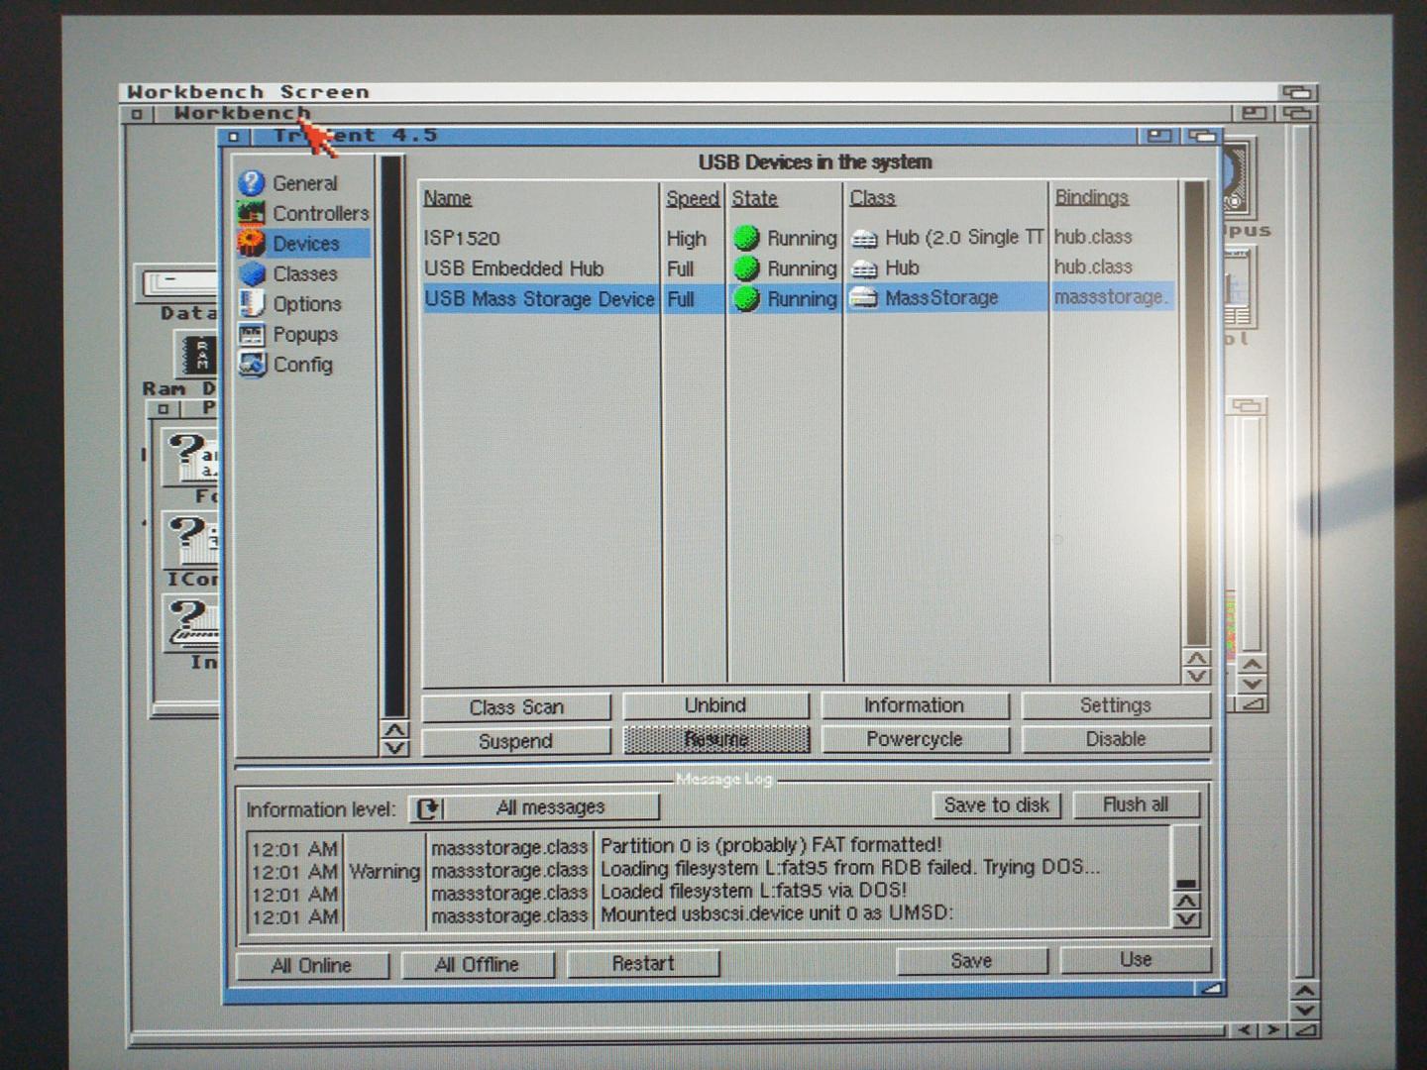Screen dimensions: 1427x1070
Task: Click the All Offline button
Action: [477, 965]
